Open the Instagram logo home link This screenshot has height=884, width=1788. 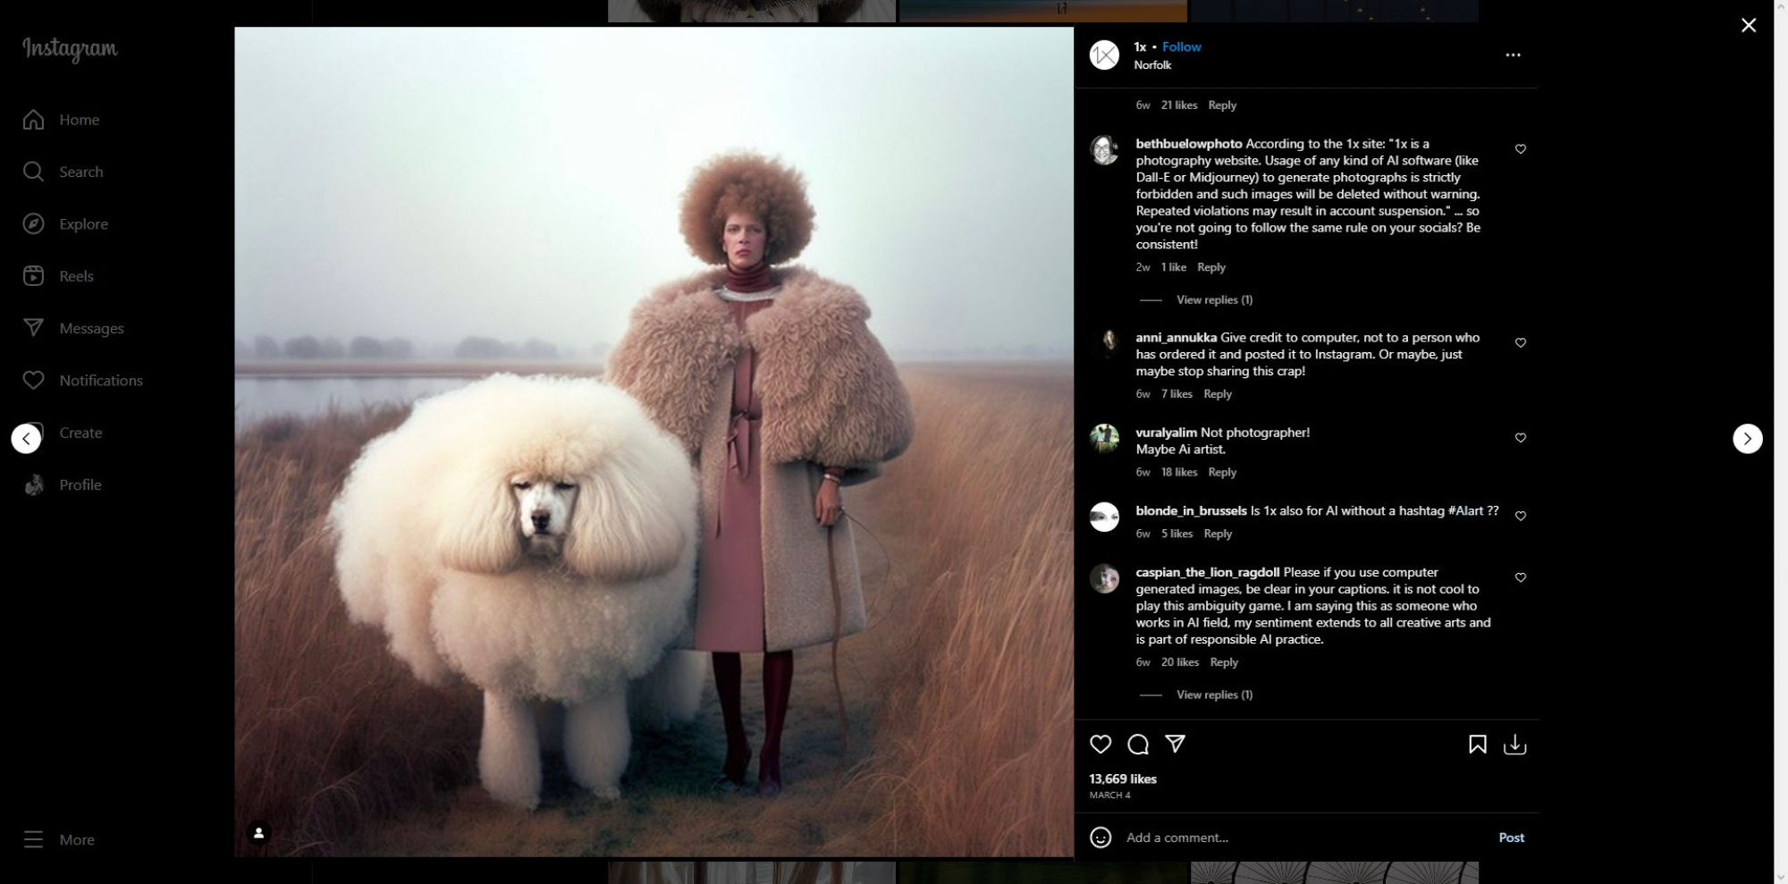[x=70, y=49]
